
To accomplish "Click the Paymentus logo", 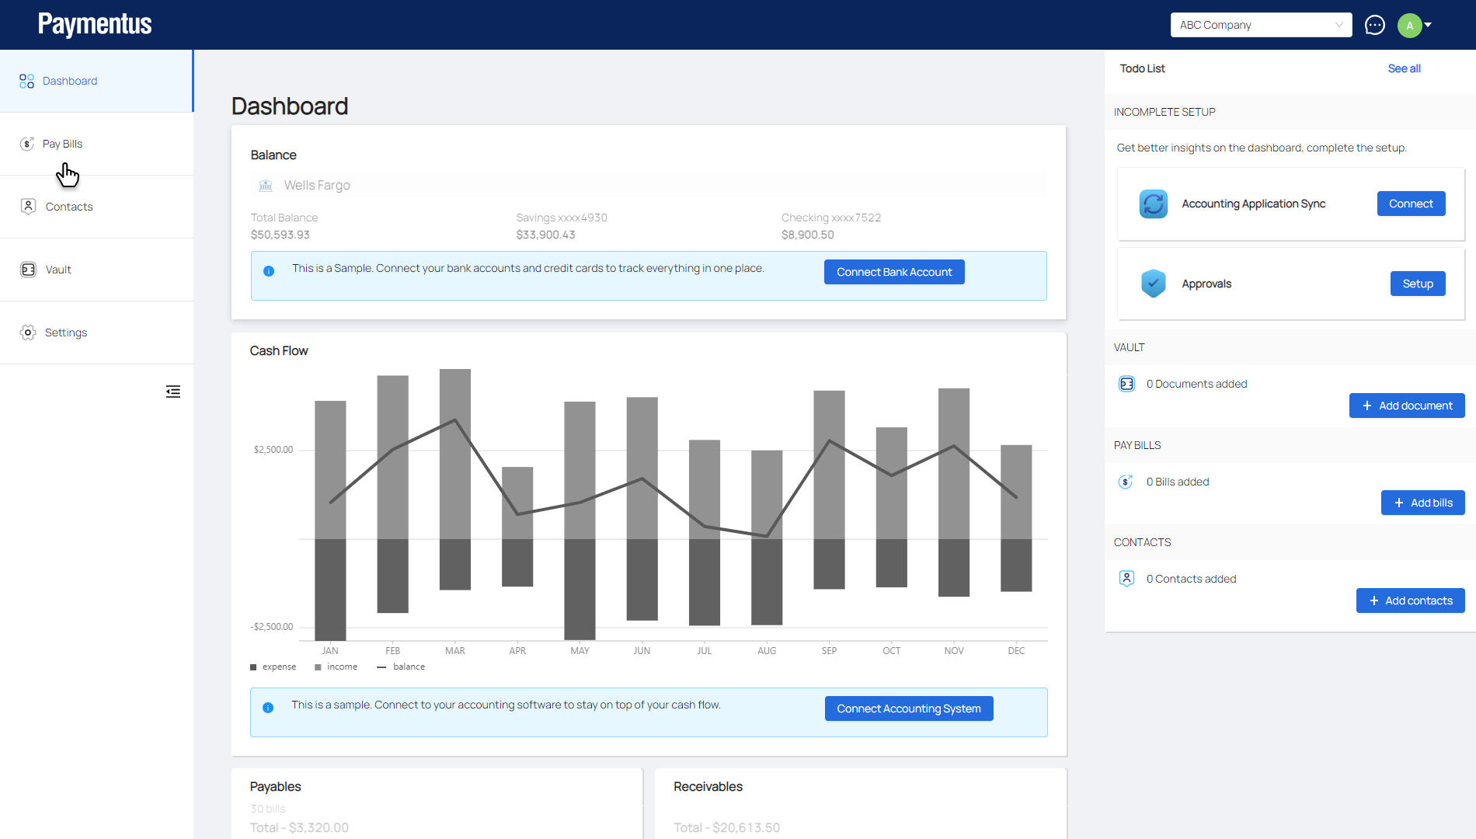I will (95, 25).
